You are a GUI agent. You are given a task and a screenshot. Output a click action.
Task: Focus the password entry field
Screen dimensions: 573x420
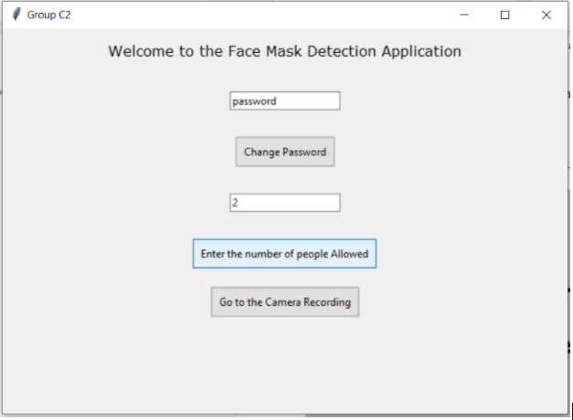pyautogui.click(x=285, y=100)
